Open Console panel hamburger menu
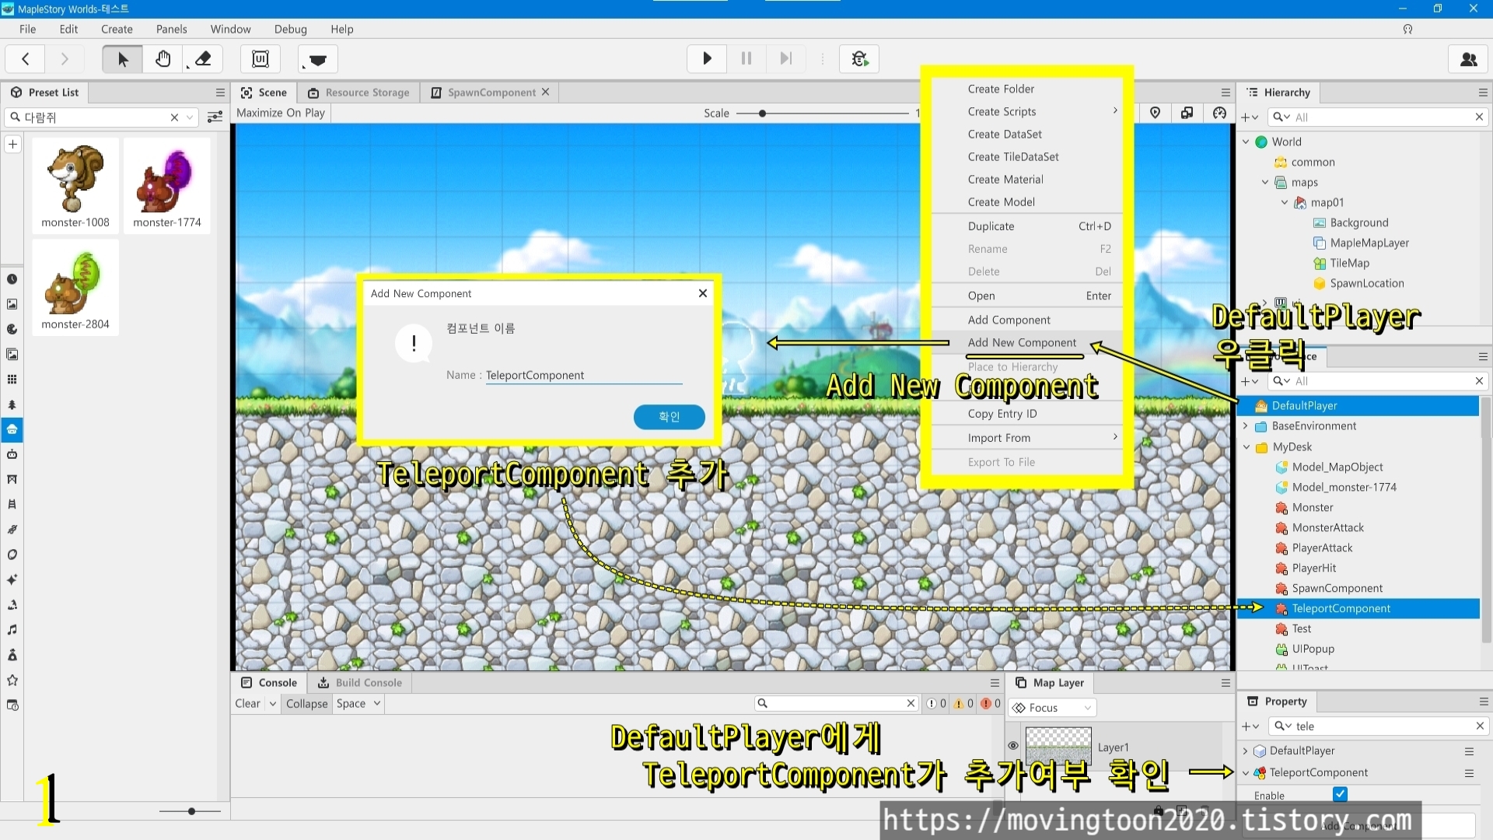Image resolution: width=1493 pixels, height=840 pixels. (995, 682)
